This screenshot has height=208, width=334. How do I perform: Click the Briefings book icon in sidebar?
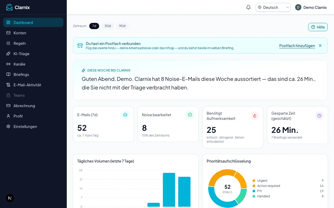point(8,74)
